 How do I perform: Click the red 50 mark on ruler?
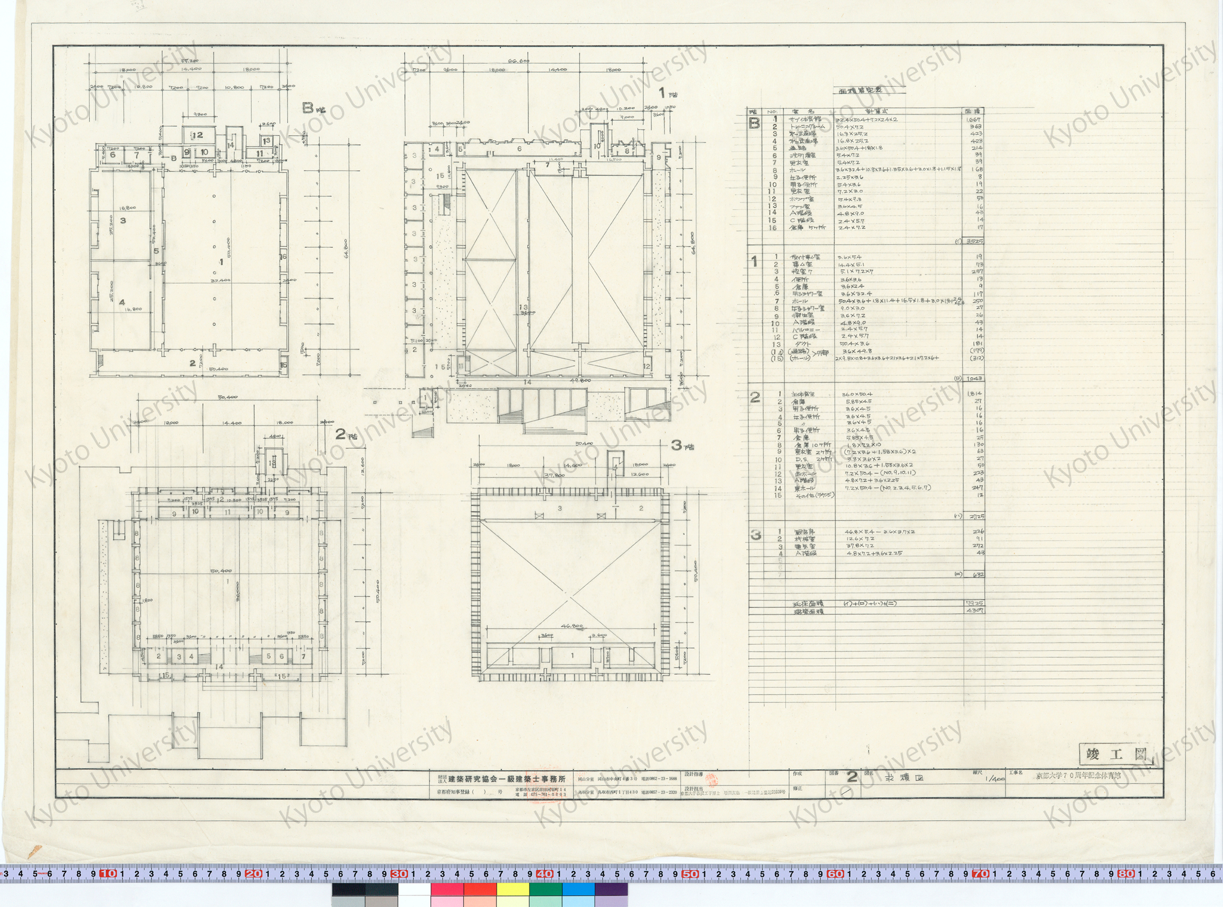click(x=690, y=873)
